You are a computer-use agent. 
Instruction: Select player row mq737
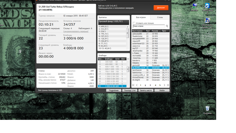(150, 48)
